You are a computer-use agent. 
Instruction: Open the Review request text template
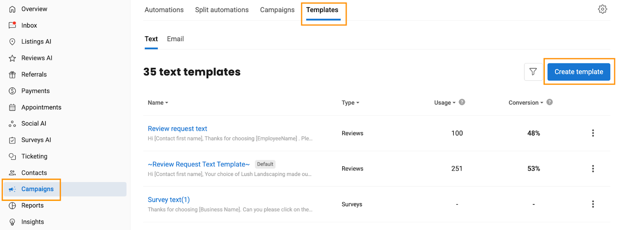pyautogui.click(x=177, y=129)
